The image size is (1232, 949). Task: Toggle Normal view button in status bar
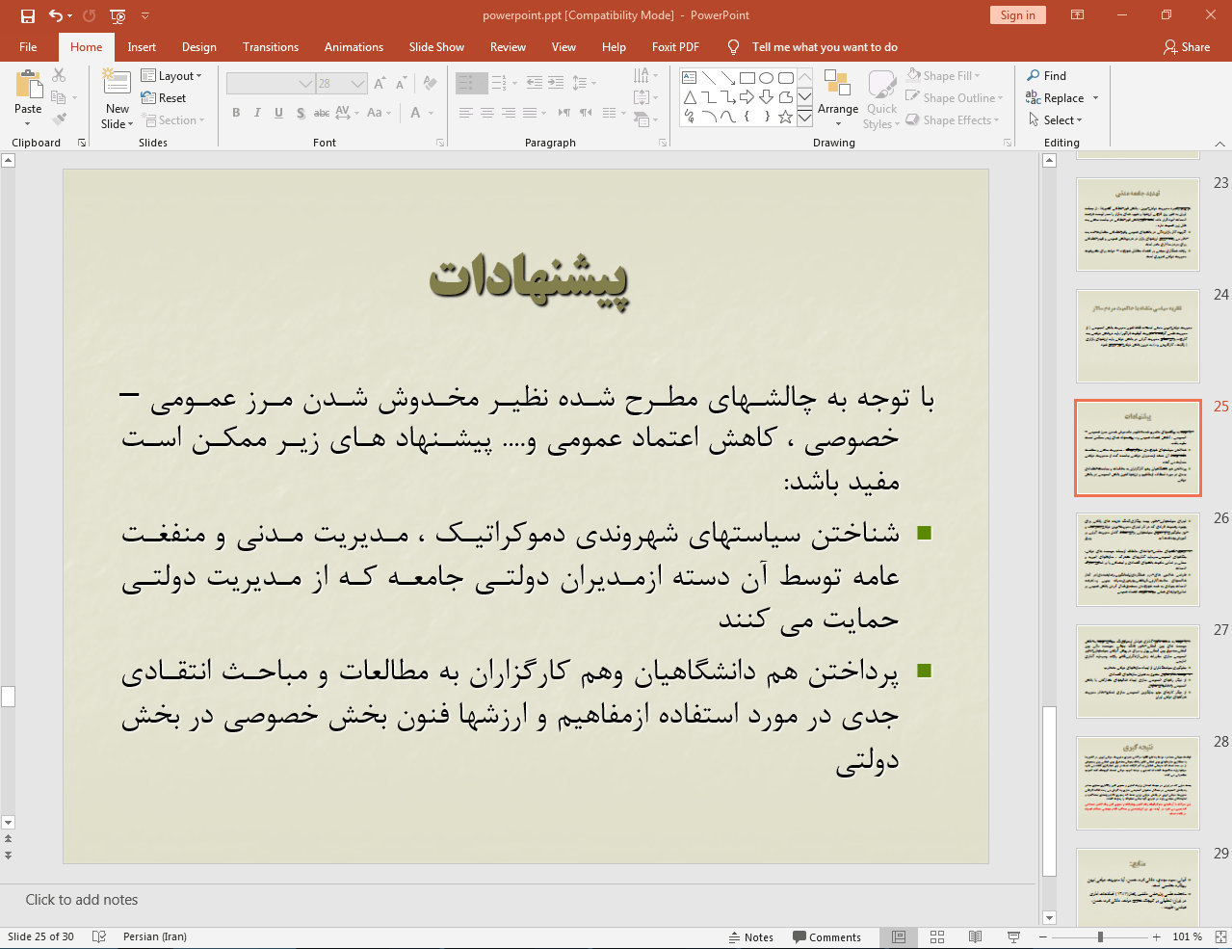[x=899, y=937]
